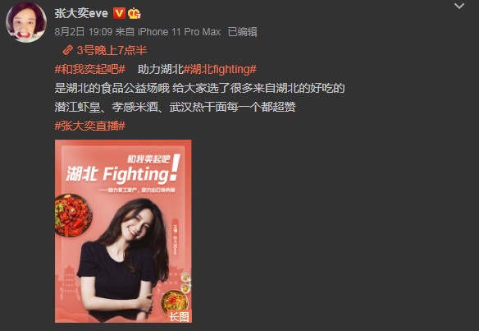Click the iPhone 11 Pro Max source link
This screenshot has width=479, height=331.
tap(179, 31)
